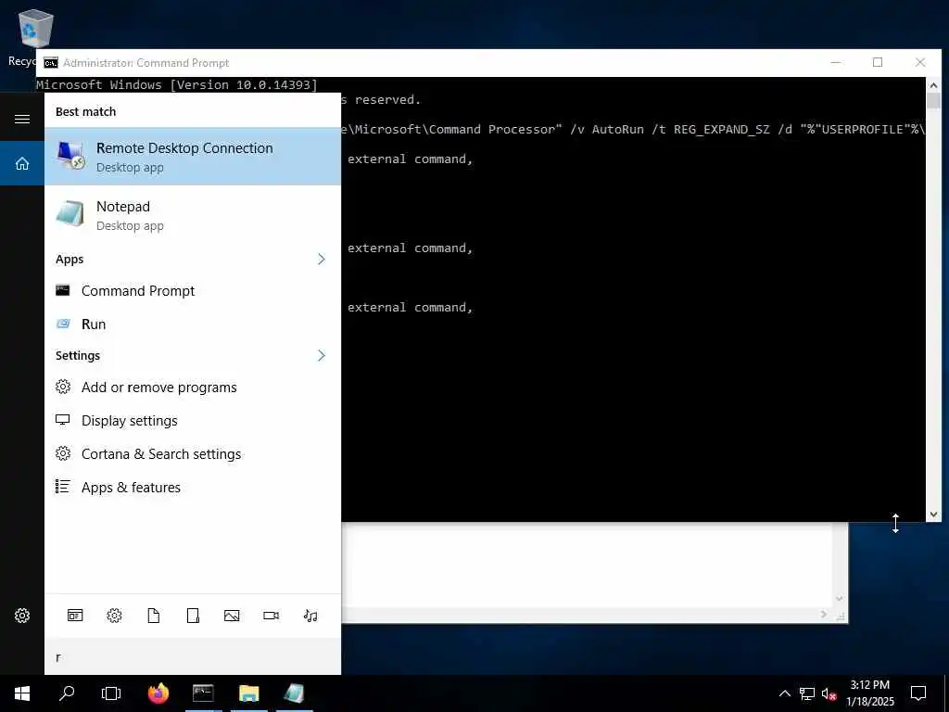This screenshot has width=949, height=712.
Task: Show hidden system tray icons
Action: point(784,693)
